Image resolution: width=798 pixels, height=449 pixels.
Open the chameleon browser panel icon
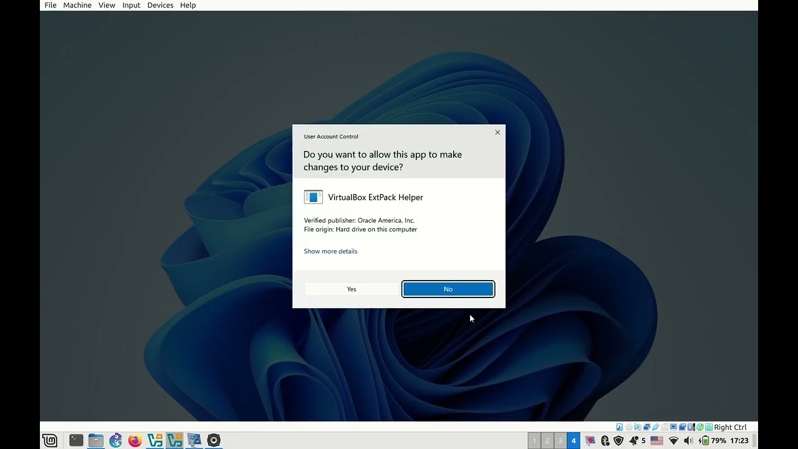(115, 440)
